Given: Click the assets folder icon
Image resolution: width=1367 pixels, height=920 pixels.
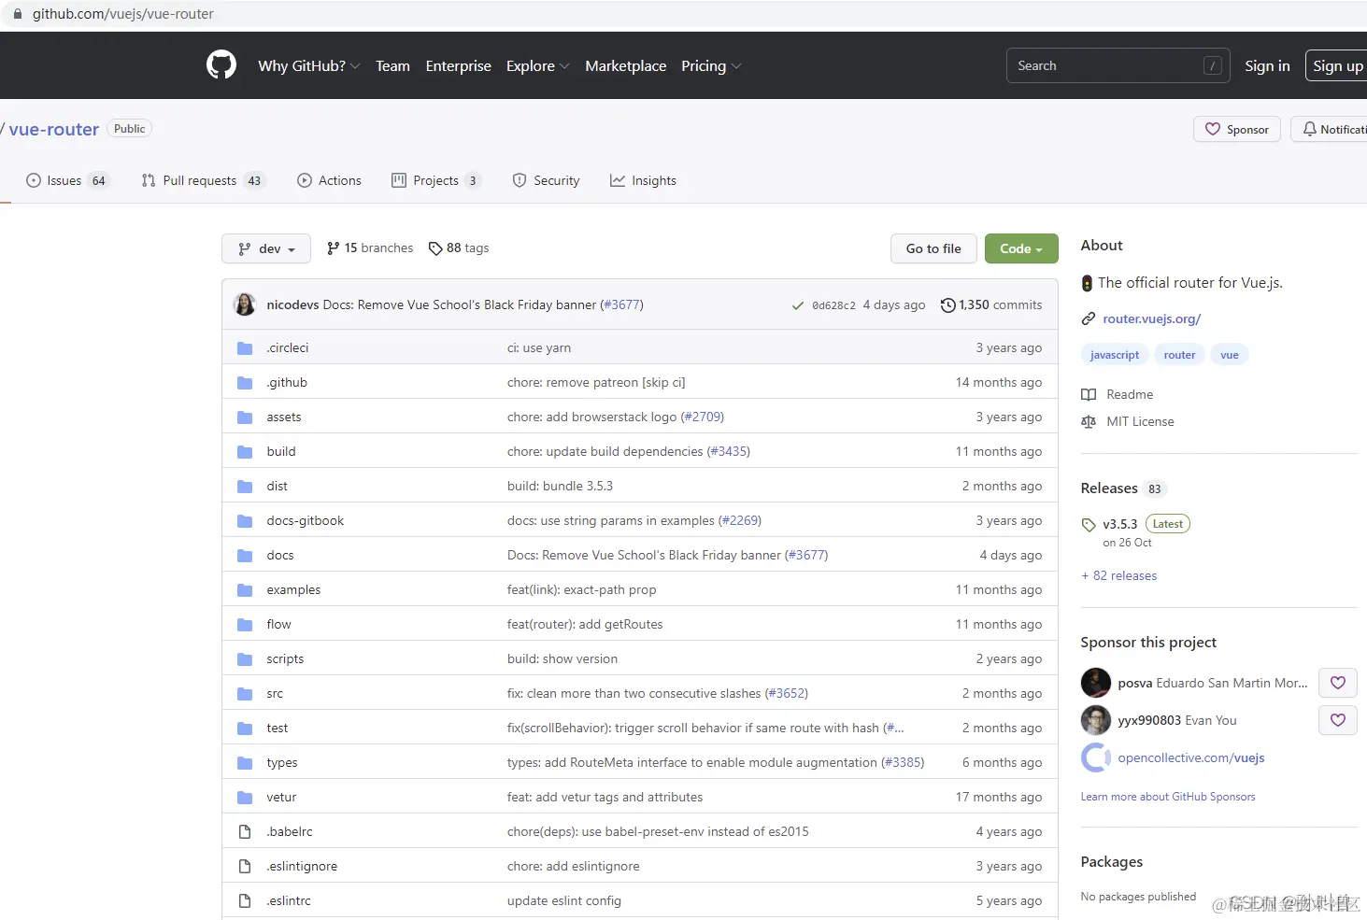Looking at the screenshot, I should (245, 417).
